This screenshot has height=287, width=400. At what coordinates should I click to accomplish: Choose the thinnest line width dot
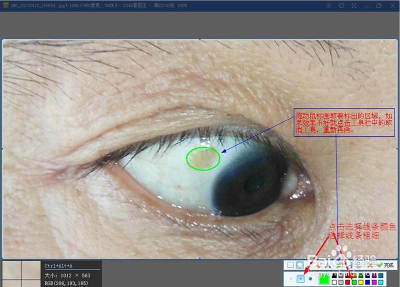point(291,279)
